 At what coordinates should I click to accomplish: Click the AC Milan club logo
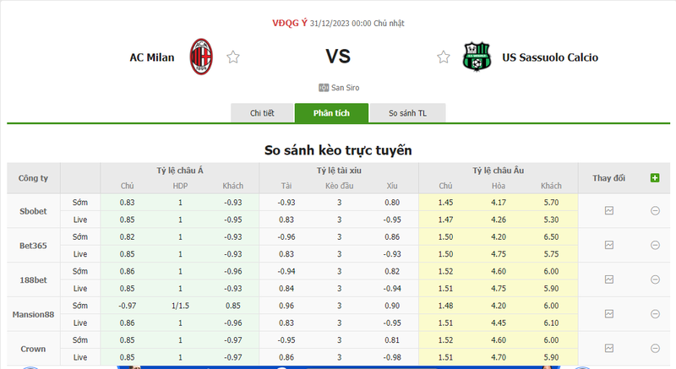pos(201,57)
